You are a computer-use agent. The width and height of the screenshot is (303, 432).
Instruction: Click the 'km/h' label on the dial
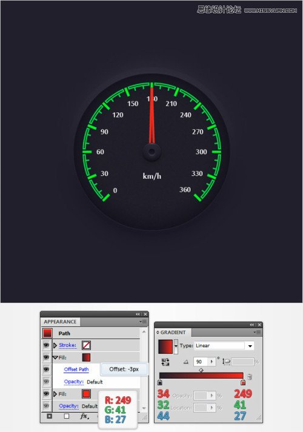(152, 176)
